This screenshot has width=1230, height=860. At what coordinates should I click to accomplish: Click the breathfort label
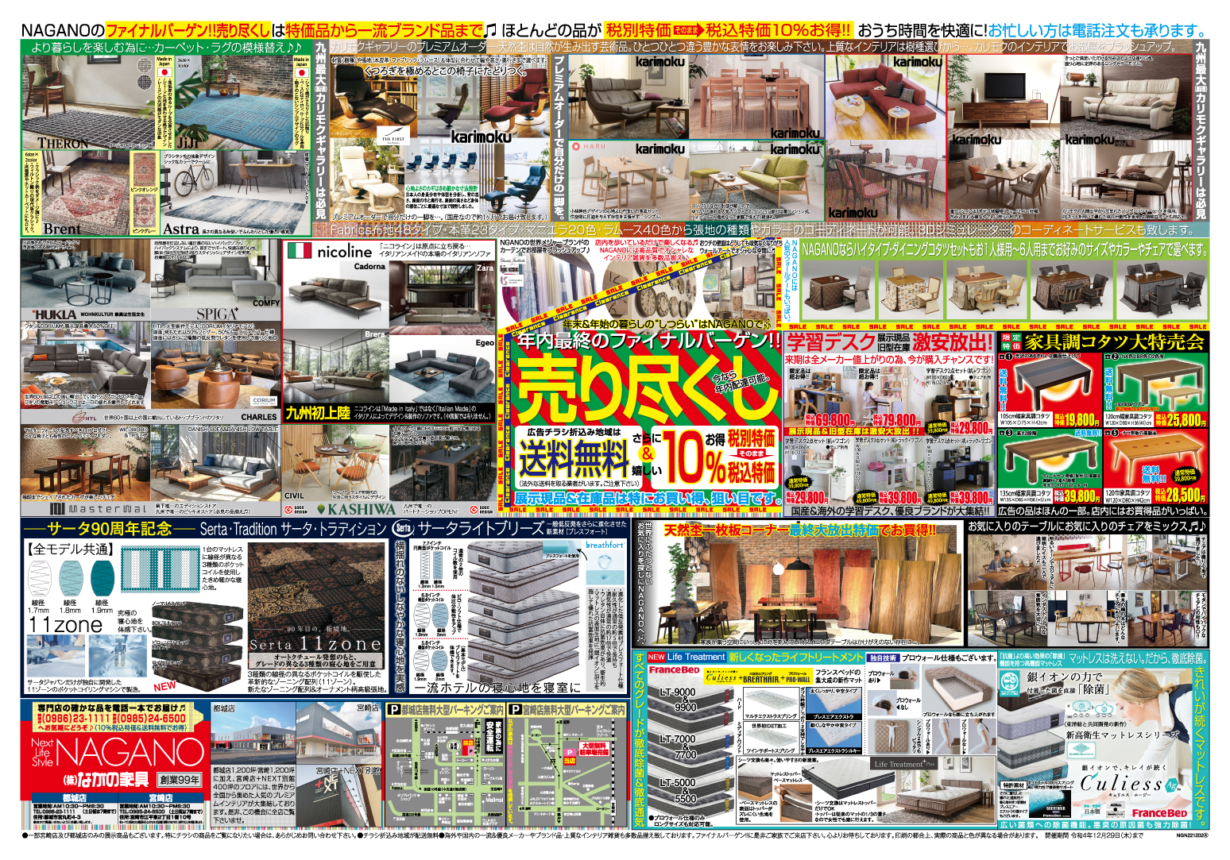[605, 546]
